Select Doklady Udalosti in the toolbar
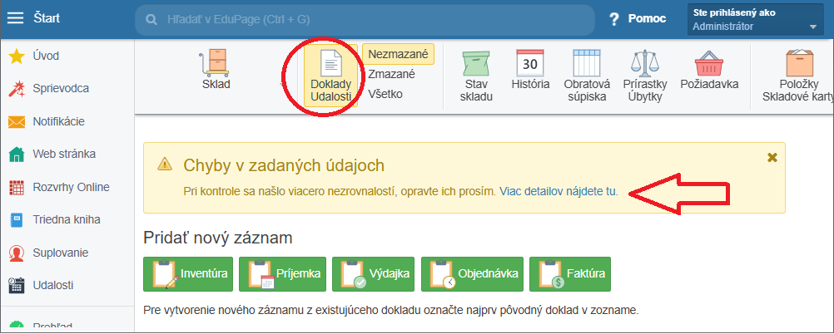 click(x=330, y=76)
